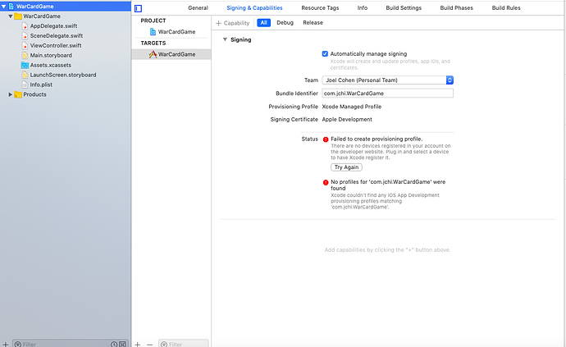This screenshot has width=566, height=347.
Task: Click the Try Again button
Action: point(346,167)
